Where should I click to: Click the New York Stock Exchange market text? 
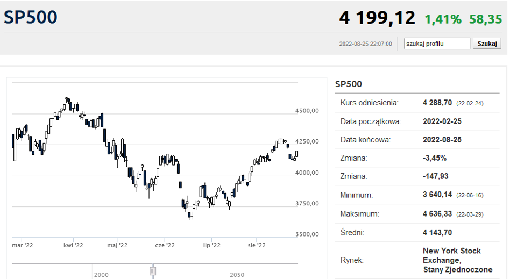457,260
